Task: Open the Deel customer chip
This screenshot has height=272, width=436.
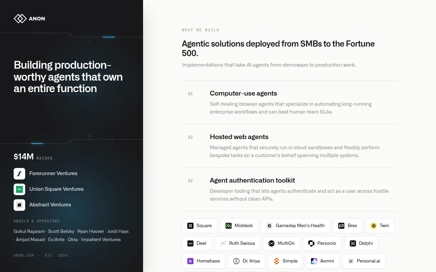Action: pyautogui.click(x=197, y=243)
